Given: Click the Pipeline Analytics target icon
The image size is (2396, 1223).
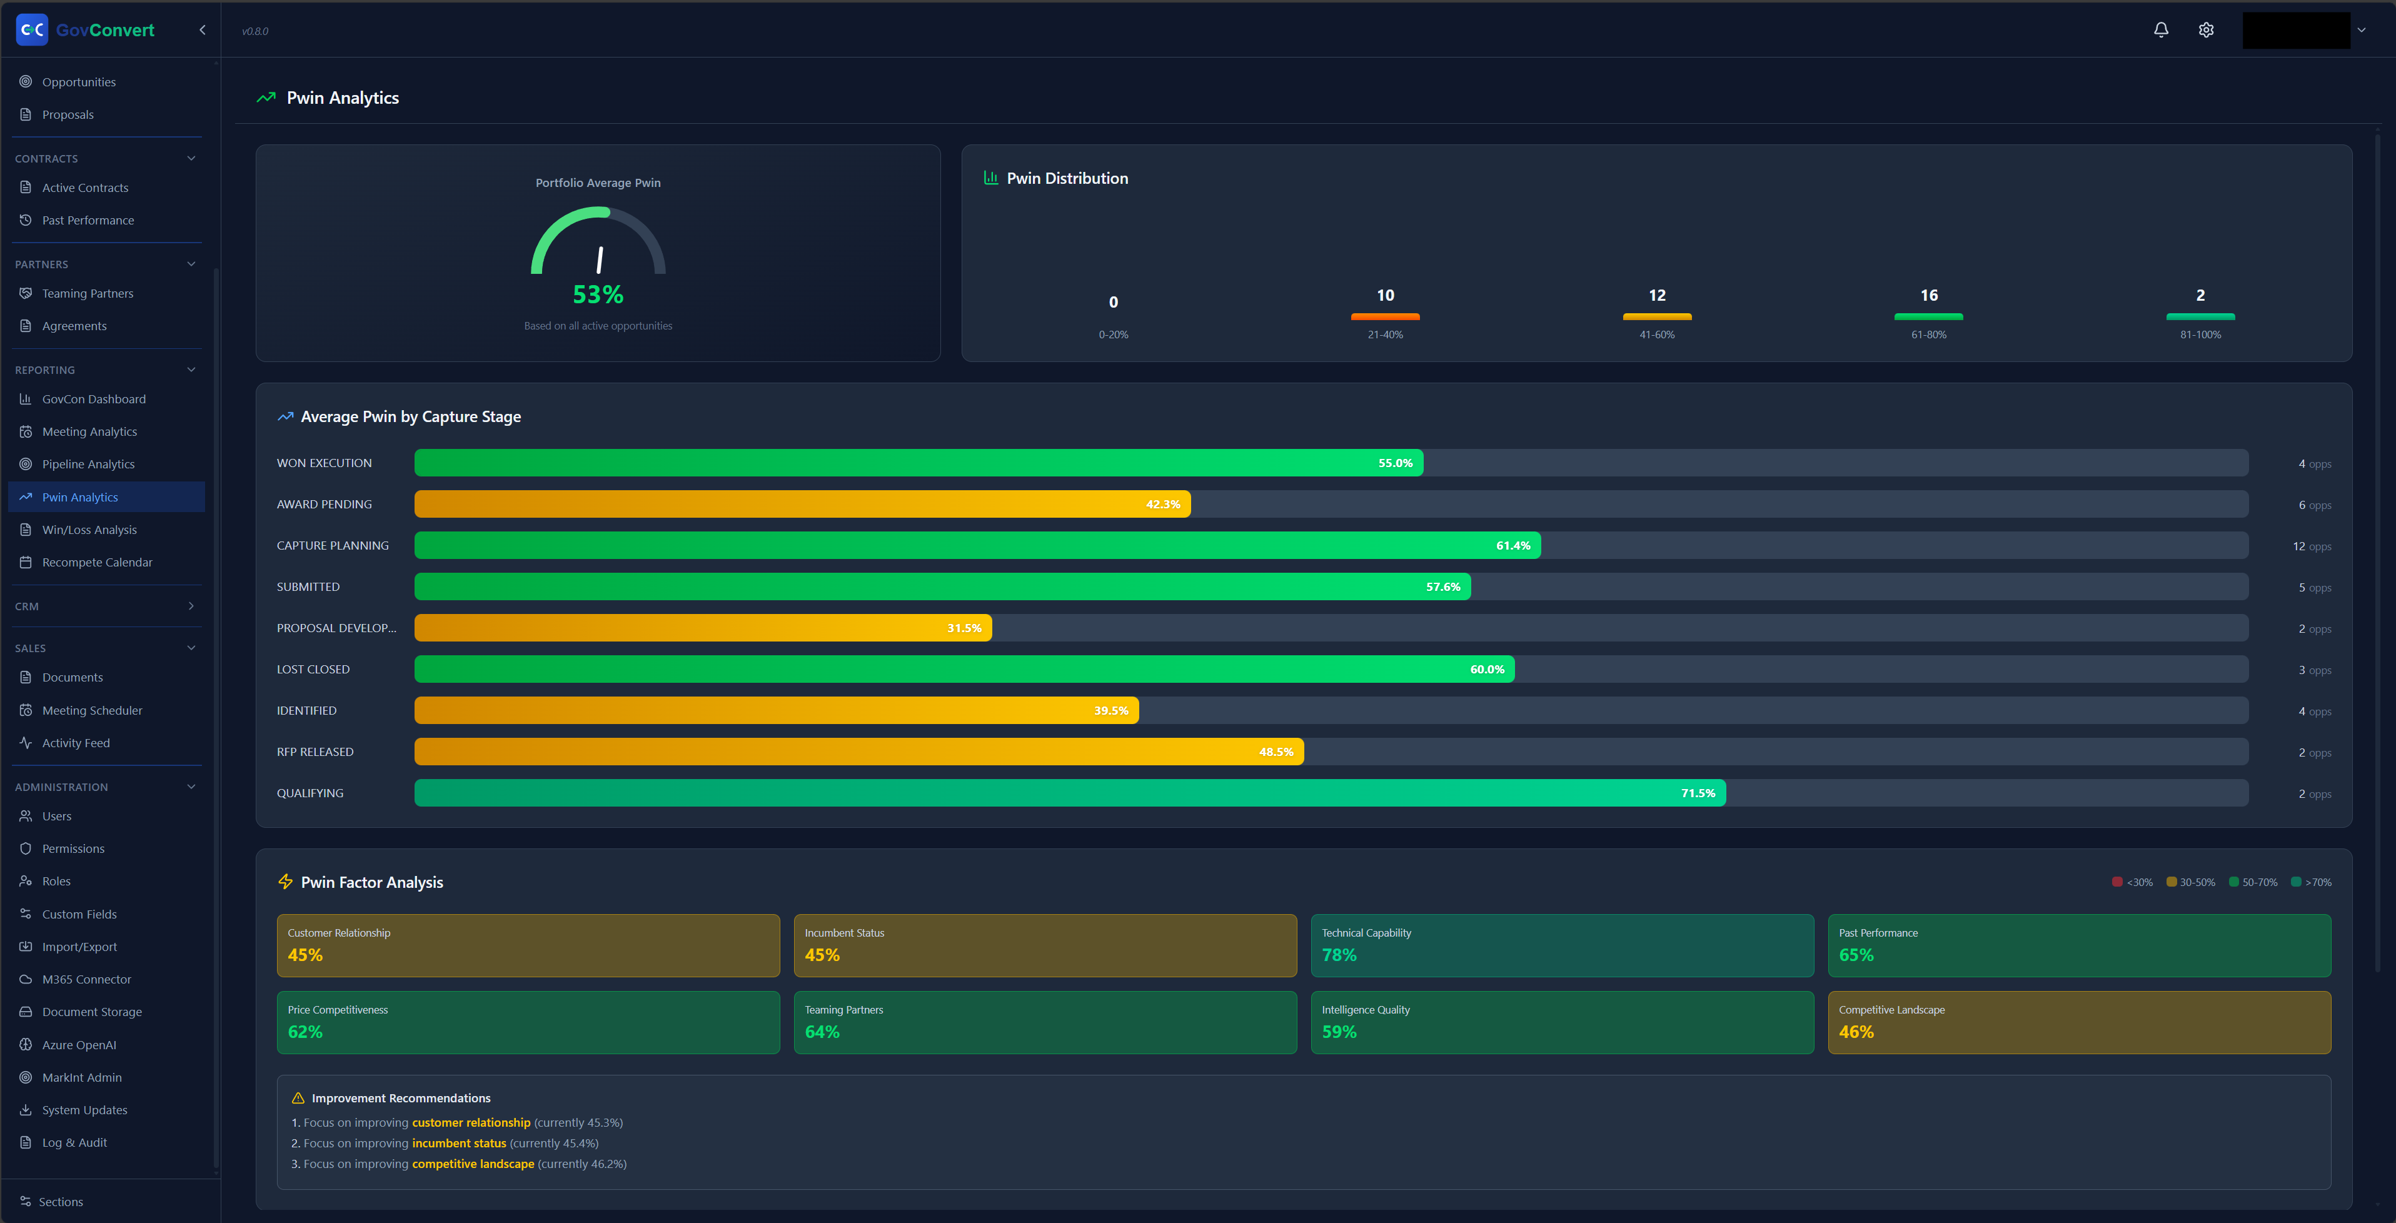Looking at the screenshot, I should [26, 463].
